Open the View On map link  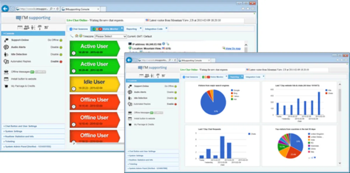233,49
